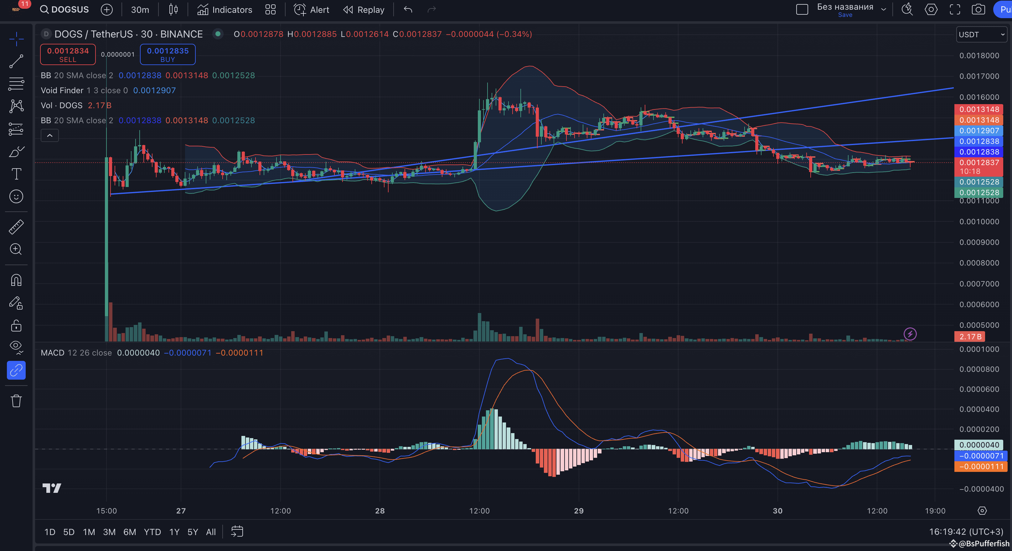The image size is (1012, 551).
Task: Toggle lock all drawing tools
Action: click(x=16, y=325)
